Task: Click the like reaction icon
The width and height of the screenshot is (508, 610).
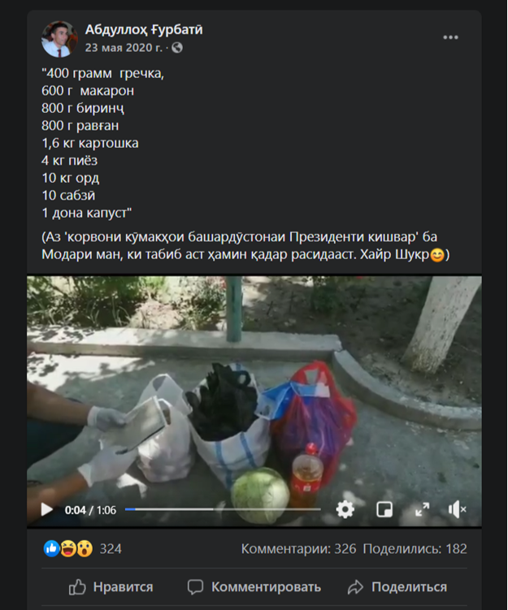Action: [51, 548]
